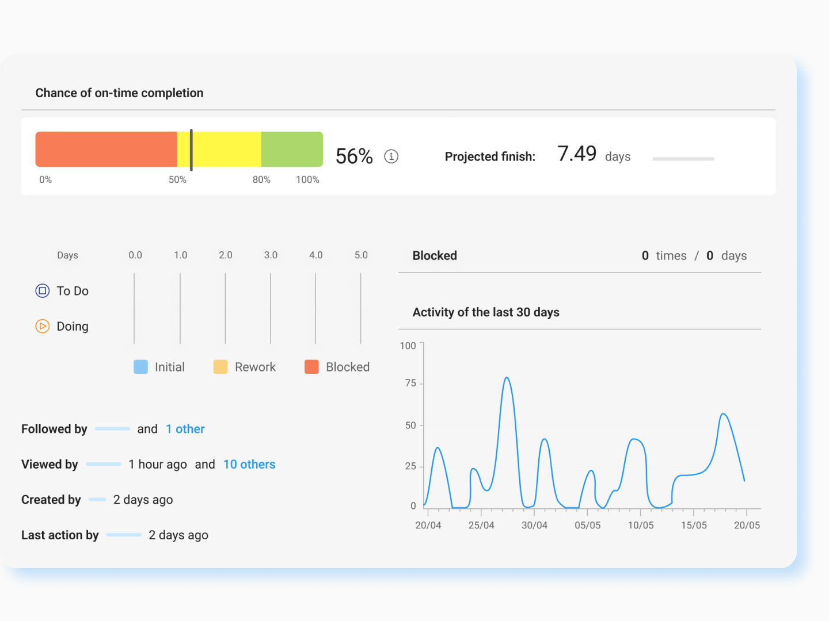Click the highest peak in activity chart
The width and height of the screenshot is (829, 621).
(507, 378)
